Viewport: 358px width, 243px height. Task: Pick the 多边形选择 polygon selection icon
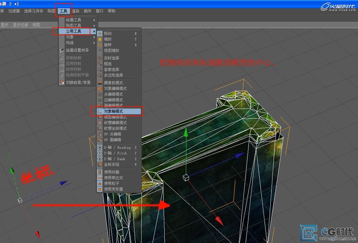click(100, 75)
